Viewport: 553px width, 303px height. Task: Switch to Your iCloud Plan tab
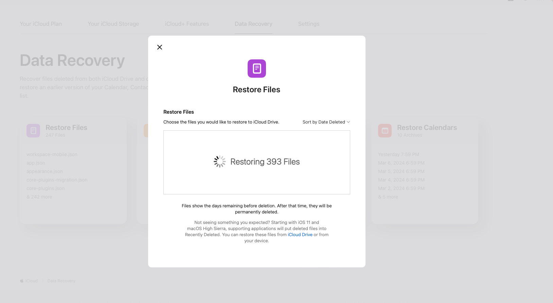point(41,24)
